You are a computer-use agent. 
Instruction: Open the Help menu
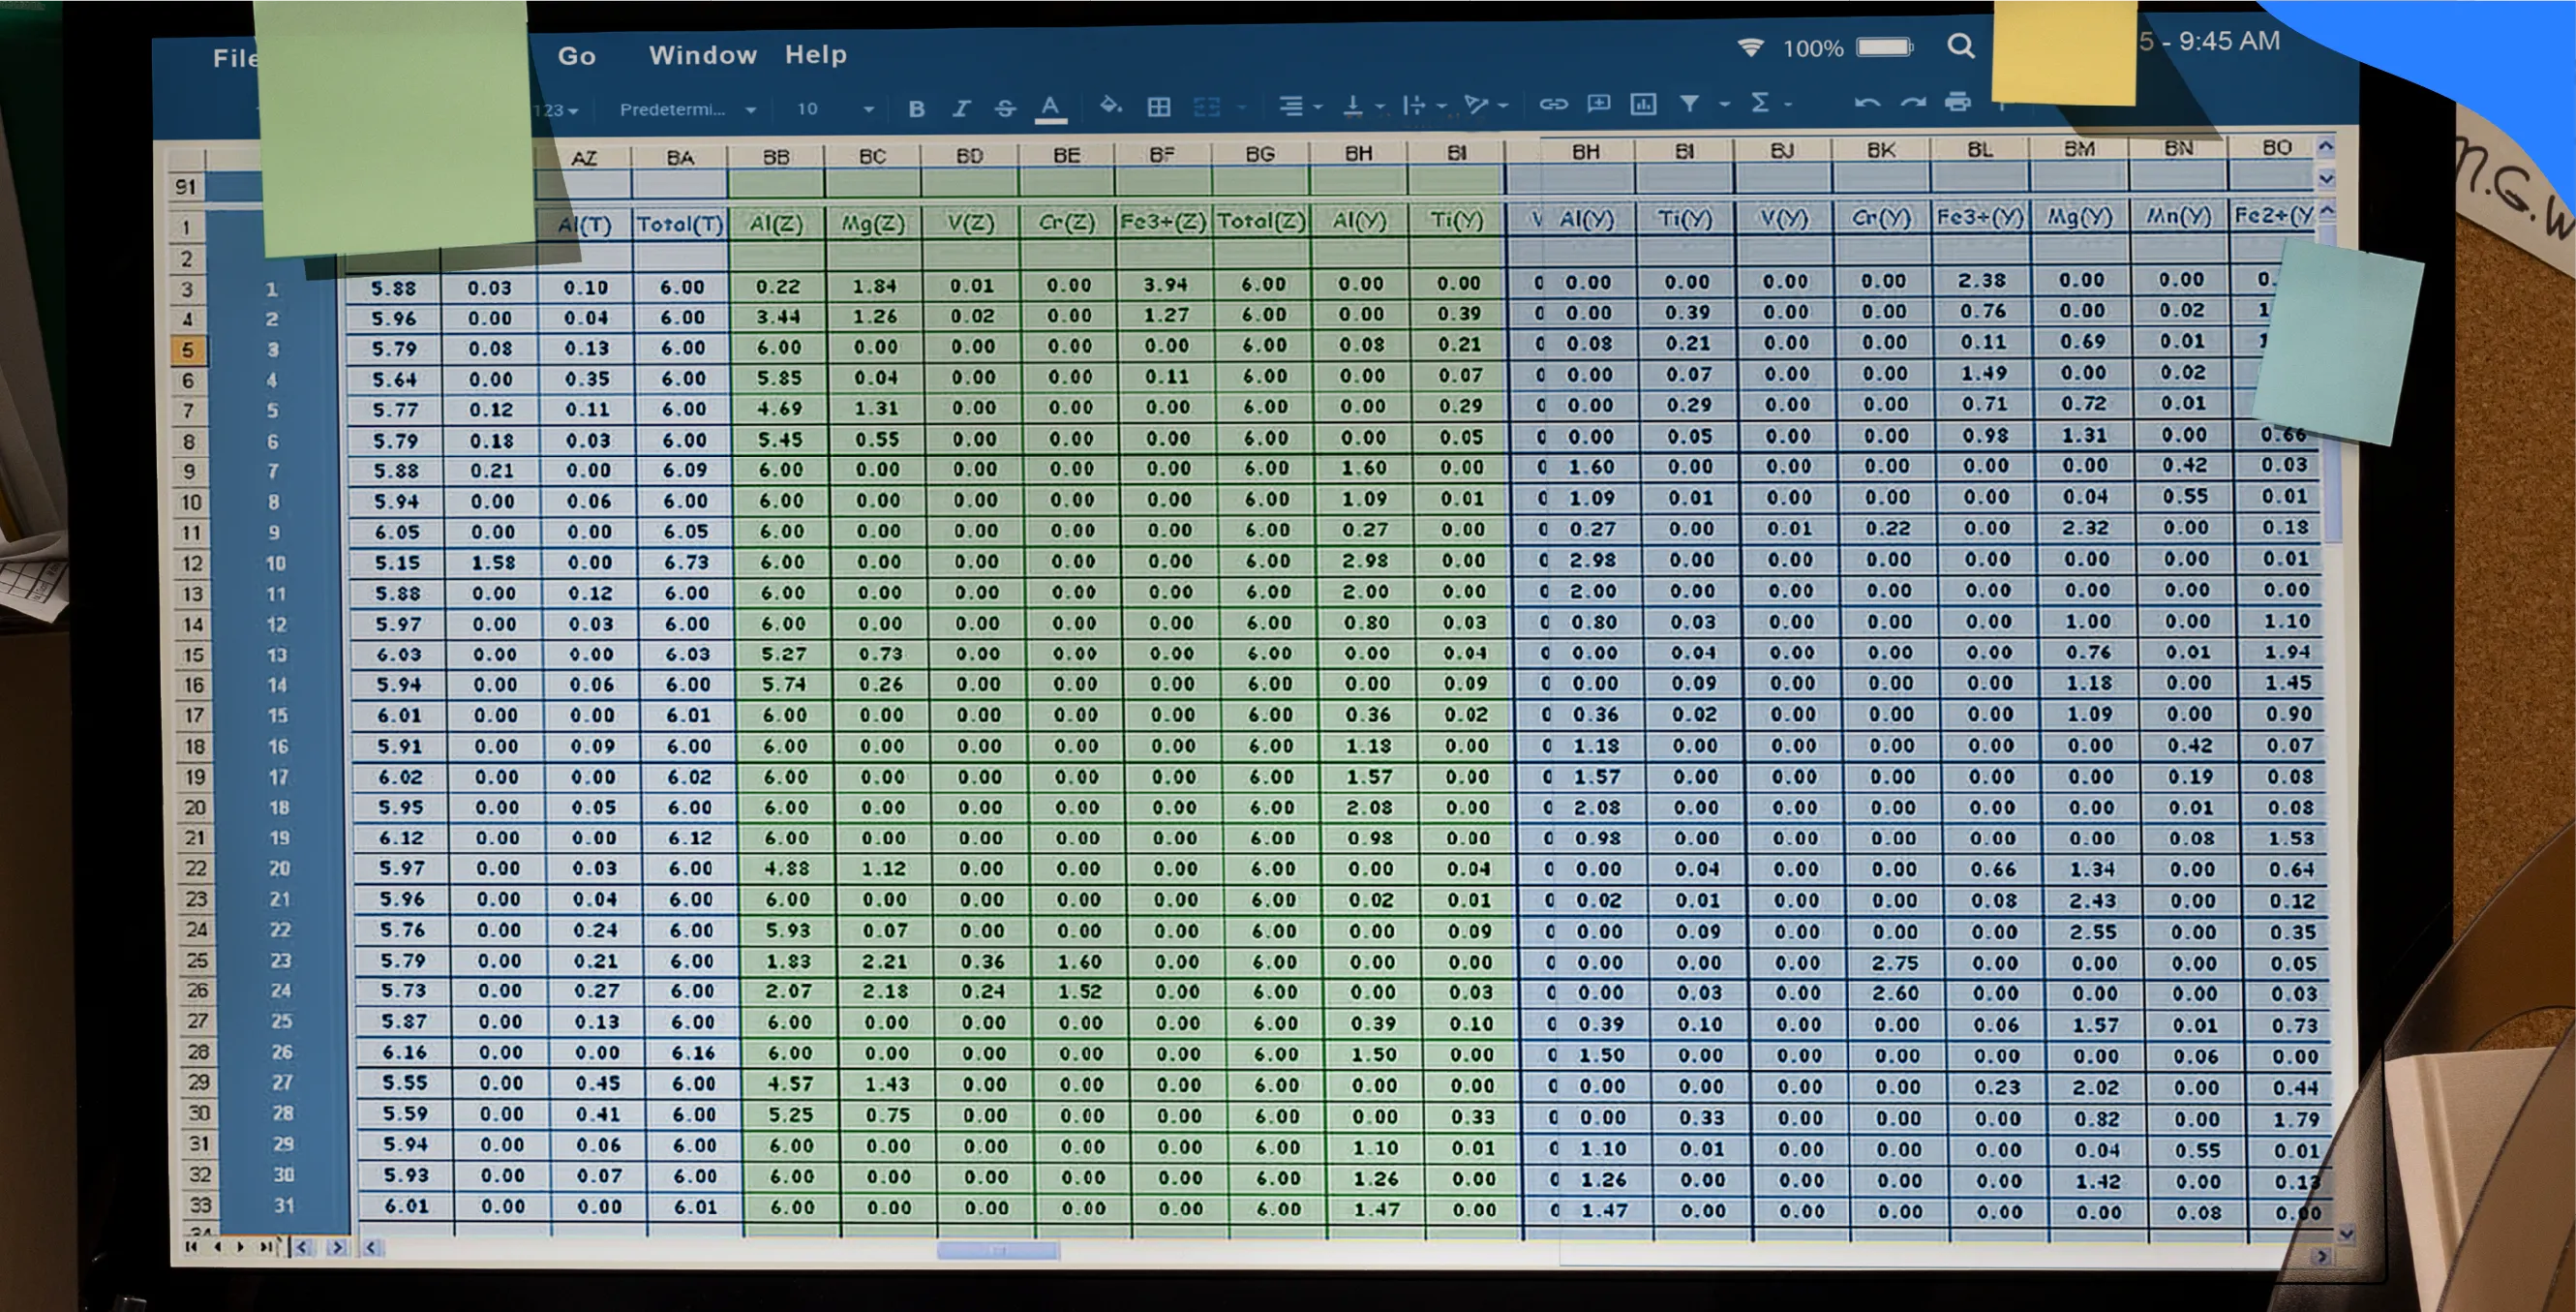tap(815, 54)
